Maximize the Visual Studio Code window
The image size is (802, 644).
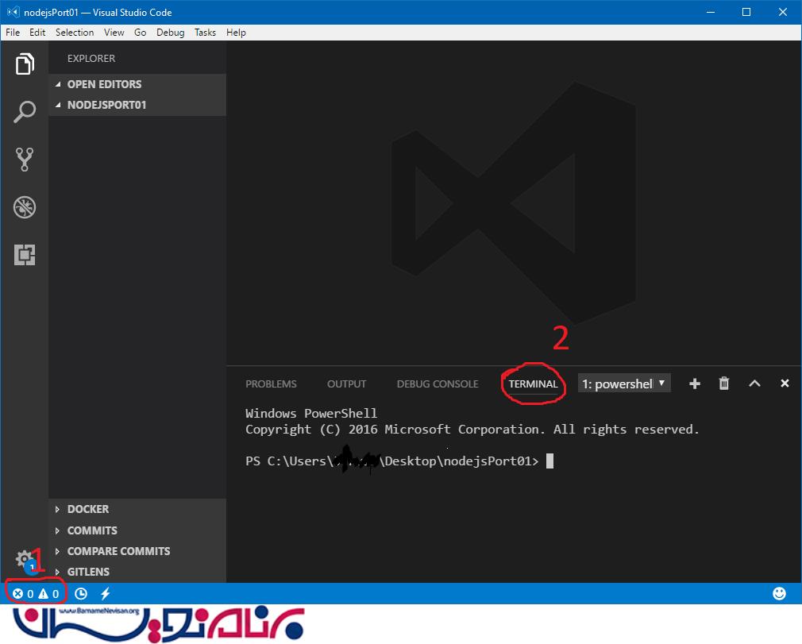[746, 12]
